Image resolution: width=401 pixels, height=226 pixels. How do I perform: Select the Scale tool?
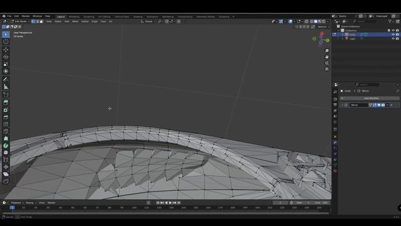click(x=6, y=64)
